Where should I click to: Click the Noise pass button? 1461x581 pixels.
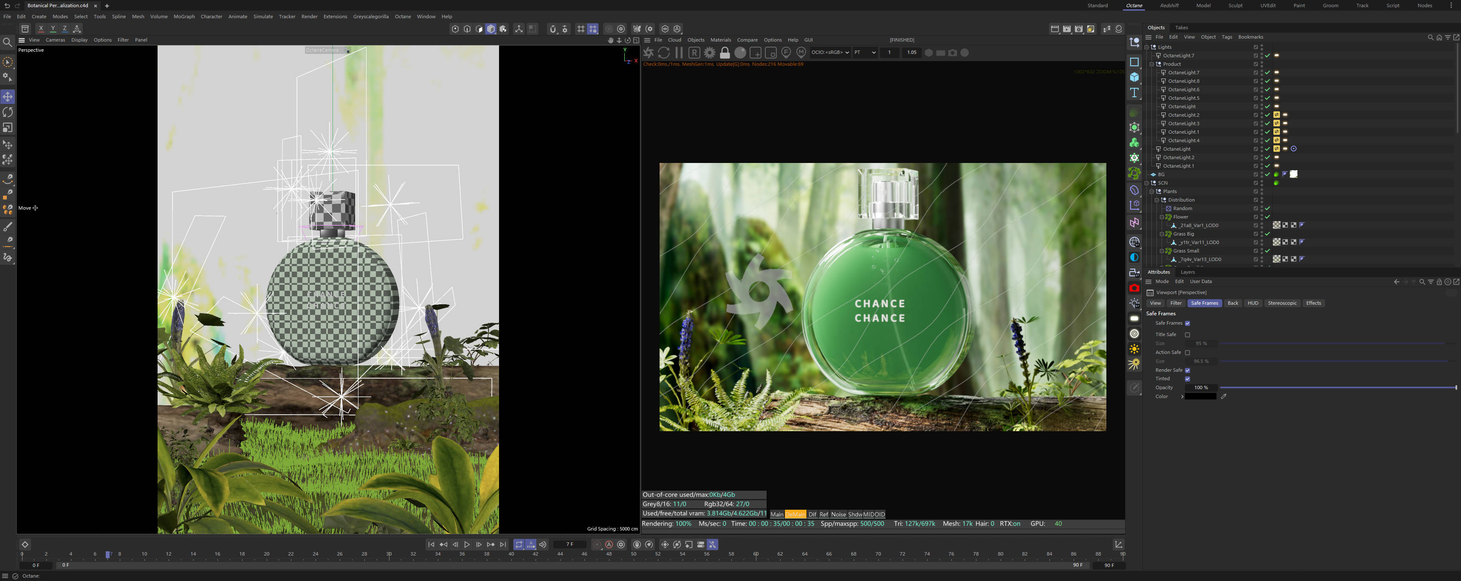[x=838, y=515]
